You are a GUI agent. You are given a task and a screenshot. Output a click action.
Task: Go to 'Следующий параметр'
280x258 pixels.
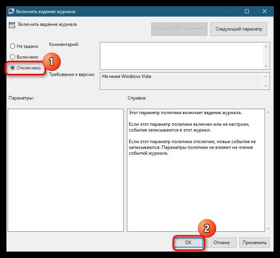tap(239, 29)
